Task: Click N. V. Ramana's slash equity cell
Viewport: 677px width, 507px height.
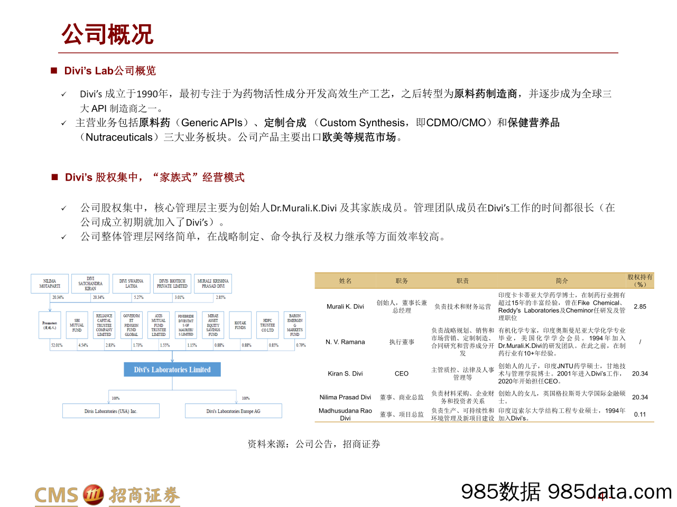Action: (x=640, y=342)
